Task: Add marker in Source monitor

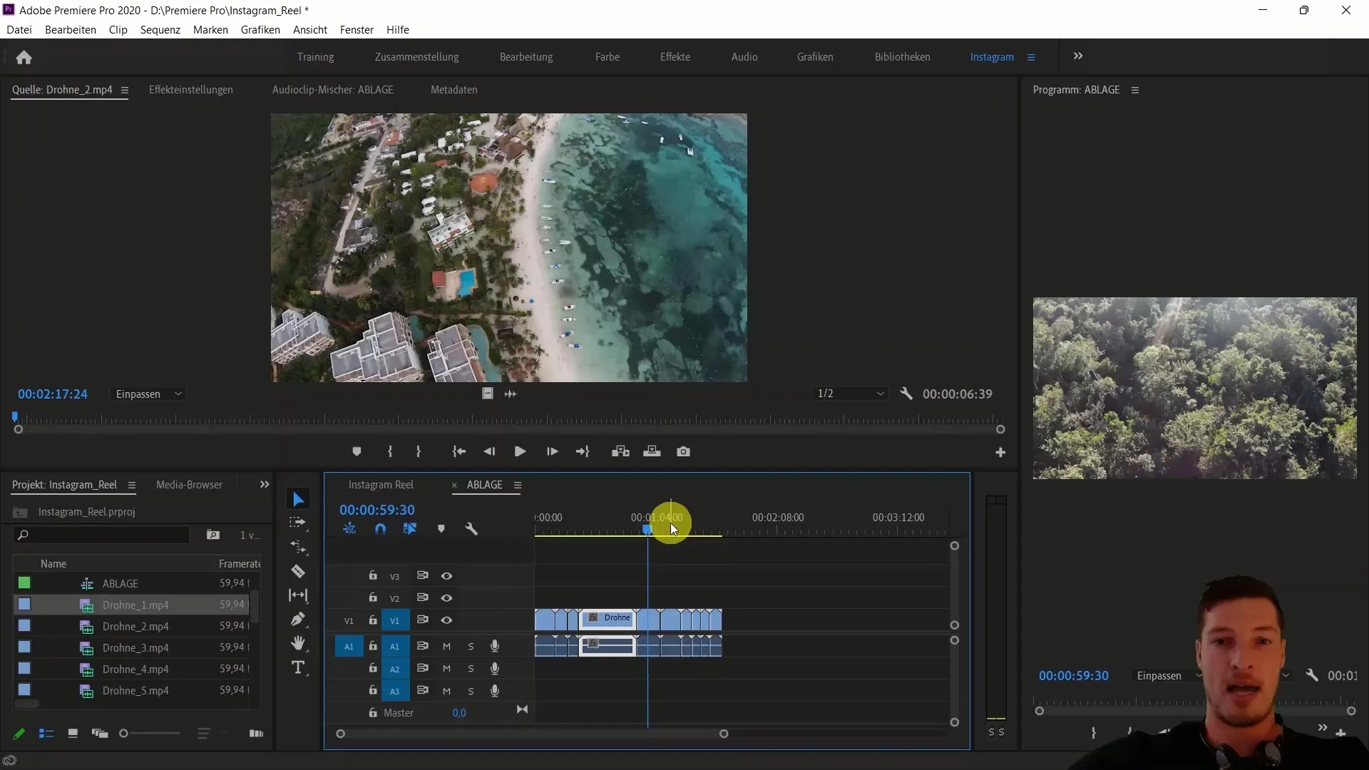Action: coord(357,451)
